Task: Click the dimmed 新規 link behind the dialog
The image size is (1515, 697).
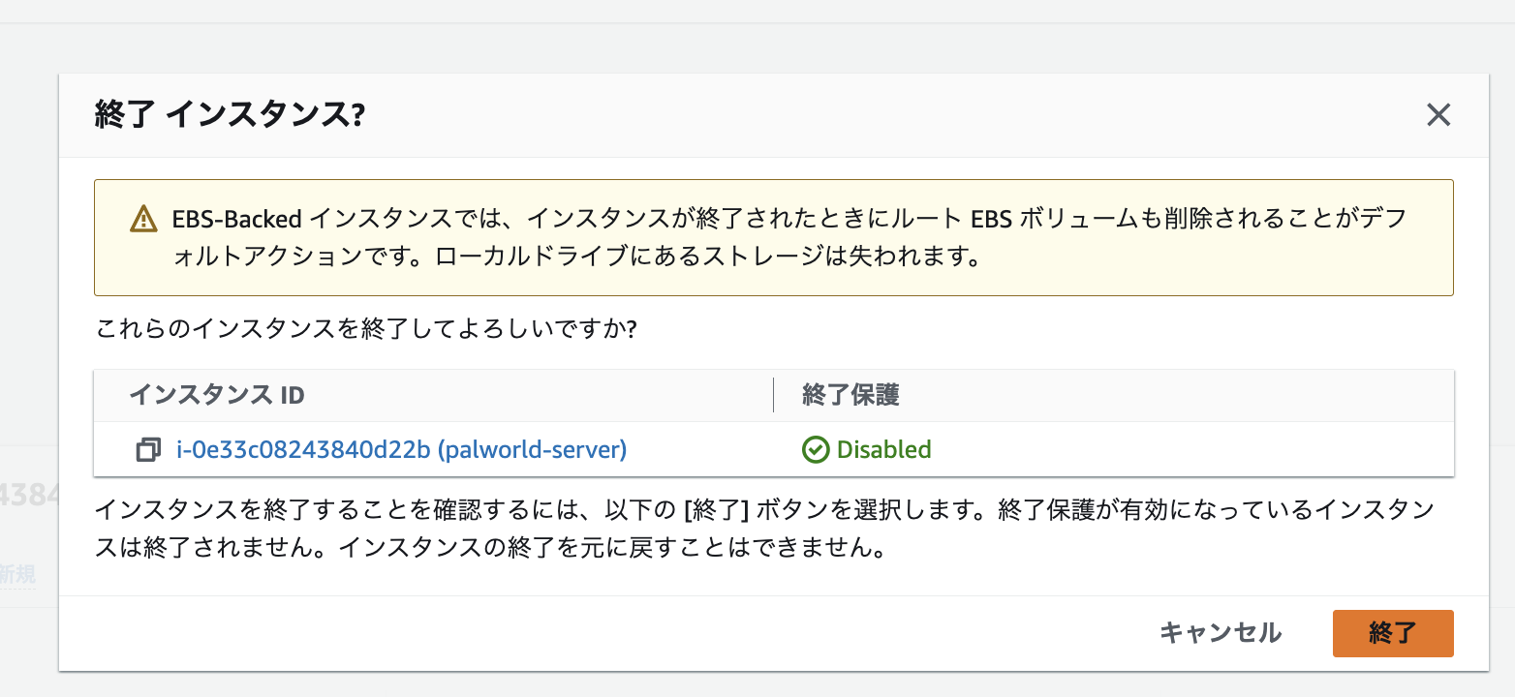Action: pyautogui.click(x=17, y=574)
